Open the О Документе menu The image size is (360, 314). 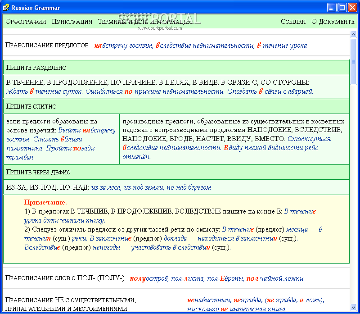coord(333,22)
